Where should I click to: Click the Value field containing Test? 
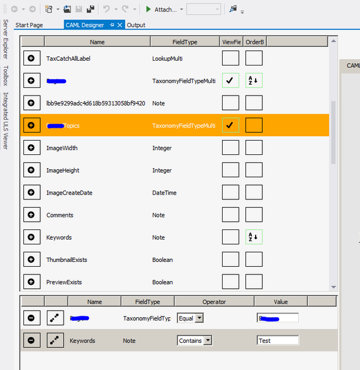tap(277, 341)
